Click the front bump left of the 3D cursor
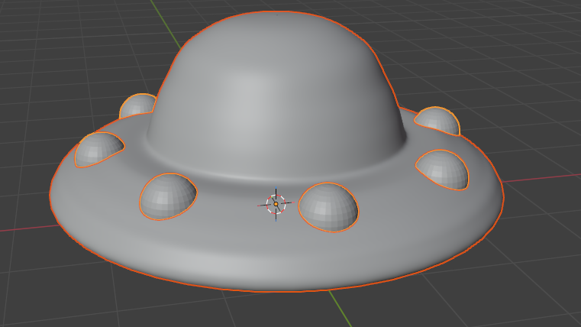 tap(168, 196)
